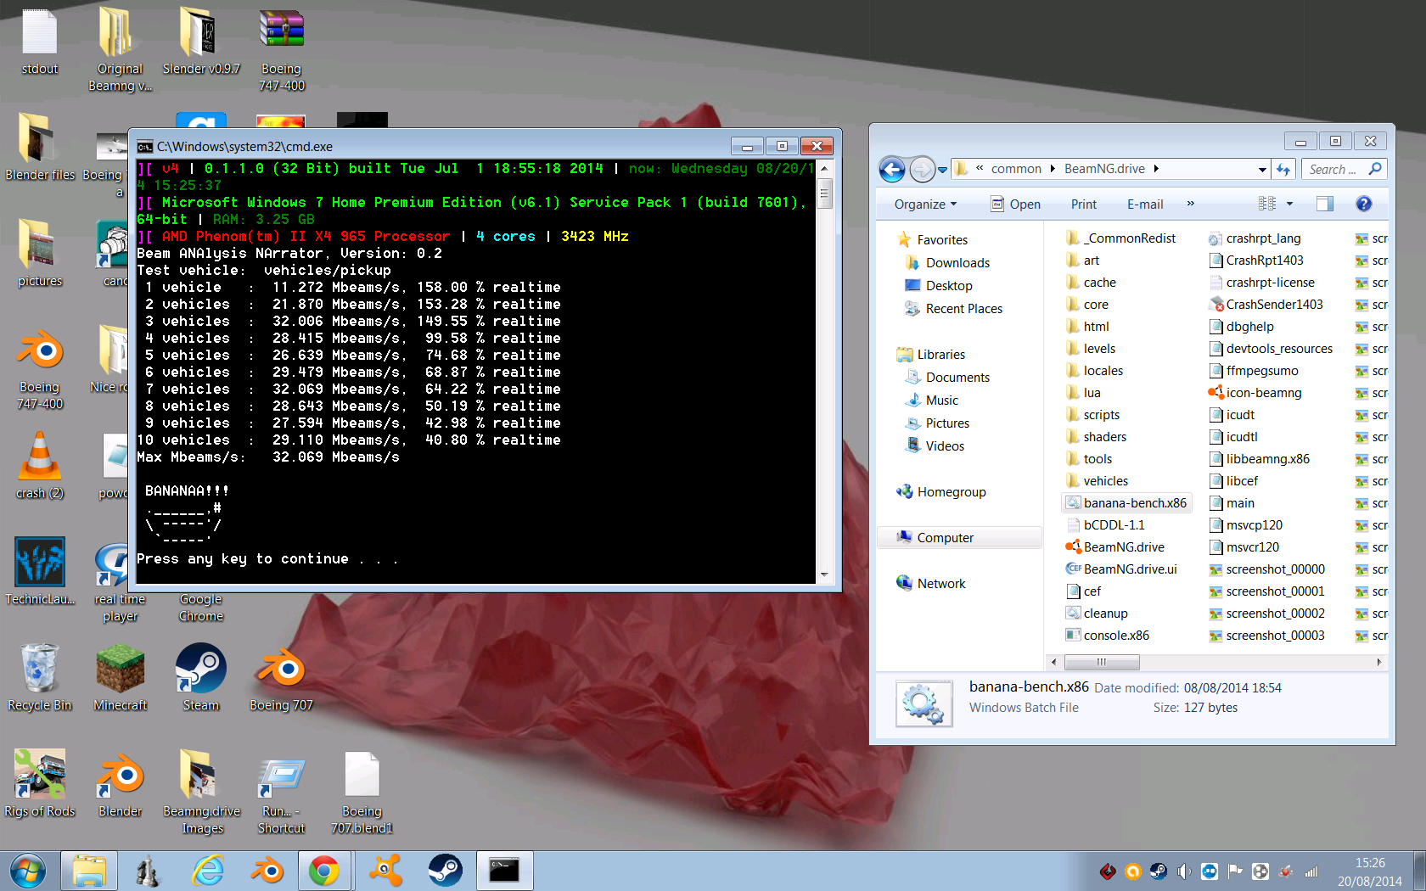1426x891 pixels.
Task: Launch the Rigs of Rods shortcut
Action: [39, 783]
